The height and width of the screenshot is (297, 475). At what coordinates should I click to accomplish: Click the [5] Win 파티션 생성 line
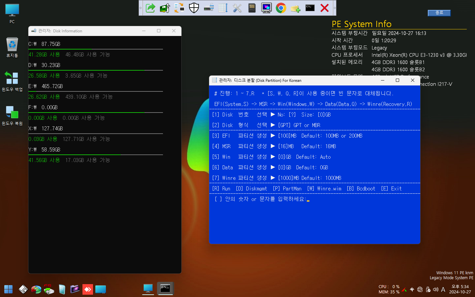[271, 157]
